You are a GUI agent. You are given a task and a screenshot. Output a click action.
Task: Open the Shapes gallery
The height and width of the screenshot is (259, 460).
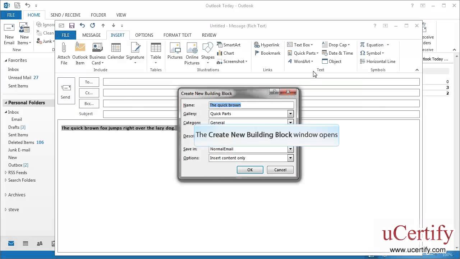(x=208, y=54)
